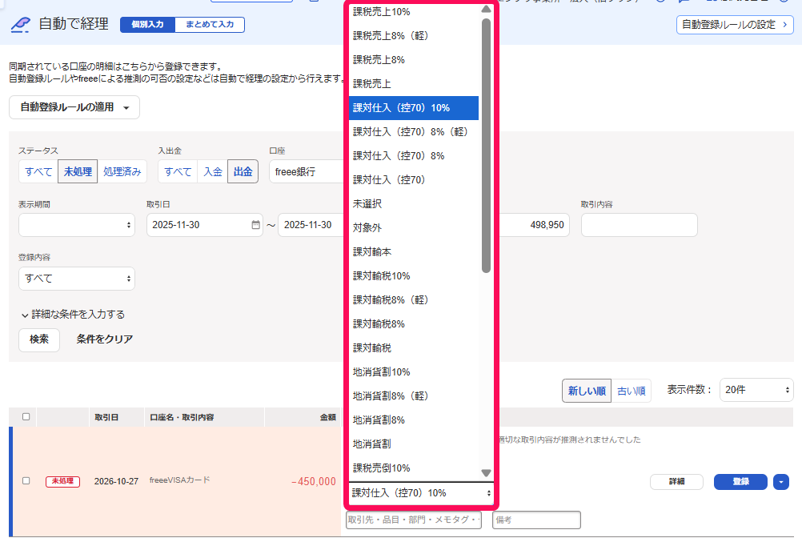Select すべて status filter
Image resolution: width=802 pixels, height=546 pixels.
tap(39, 171)
